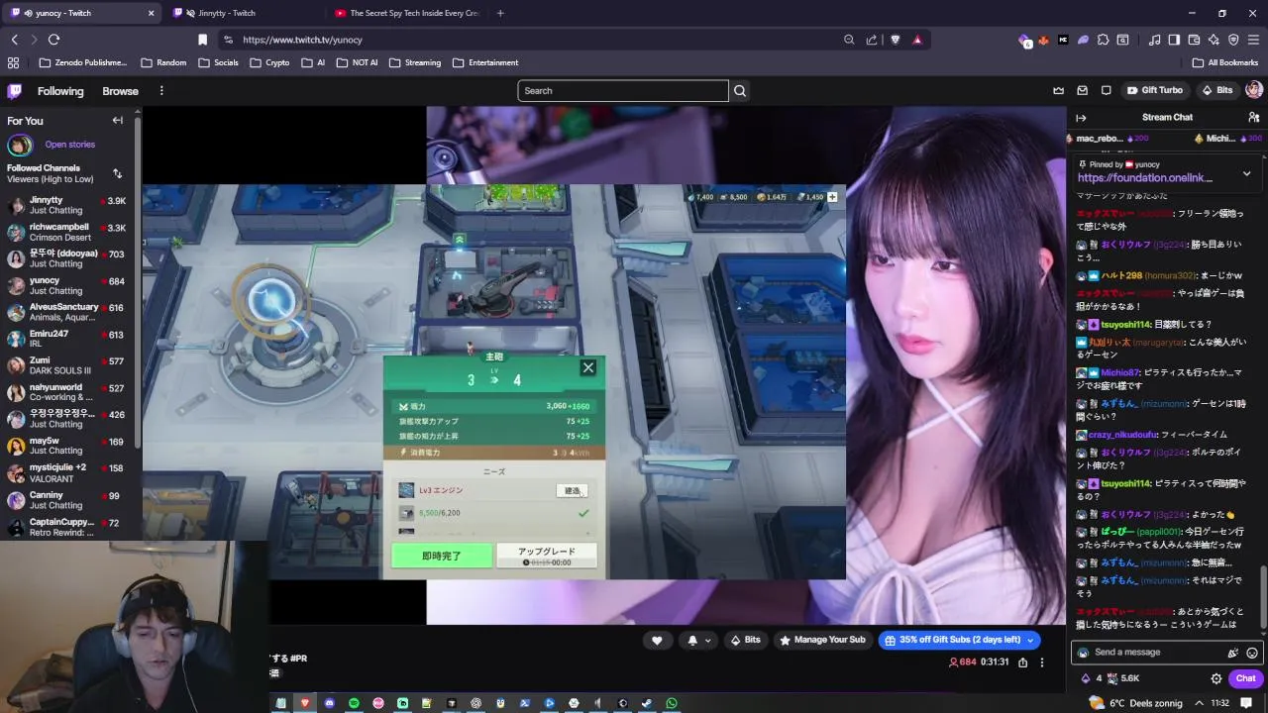Open Spotify from the taskbar
This screenshot has width=1268, height=713.
(x=354, y=703)
